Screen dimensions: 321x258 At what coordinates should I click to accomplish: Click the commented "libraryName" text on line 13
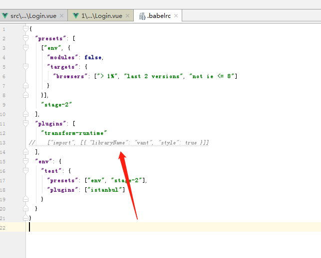108,142
